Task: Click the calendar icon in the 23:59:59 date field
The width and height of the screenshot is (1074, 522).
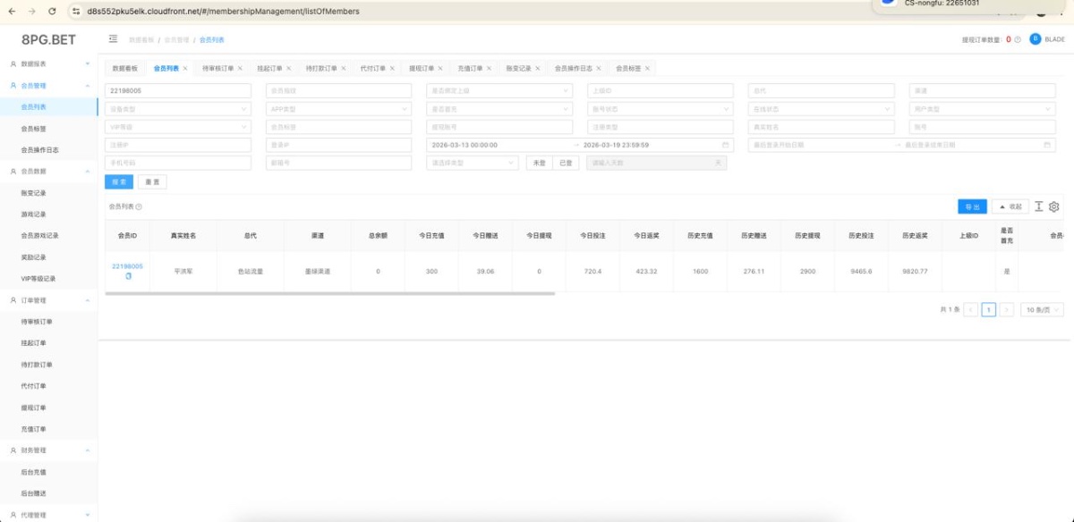Action: pos(725,145)
